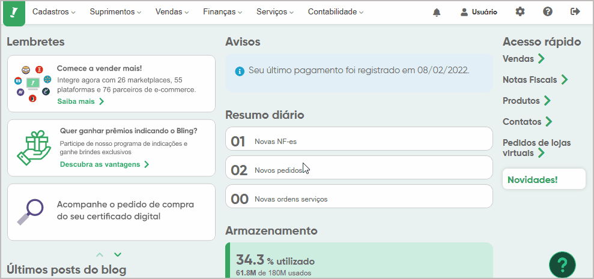The image size is (594, 279).
Task: Open Notas Fiscais quick access link
Action: click(x=530, y=80)
